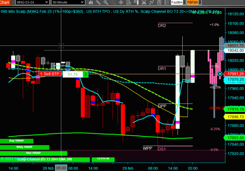Click the 18020,00 price scale label

(236, 60)
